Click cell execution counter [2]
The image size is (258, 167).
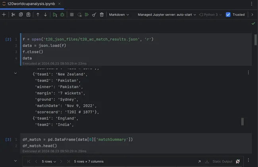[x=8, y=39]
